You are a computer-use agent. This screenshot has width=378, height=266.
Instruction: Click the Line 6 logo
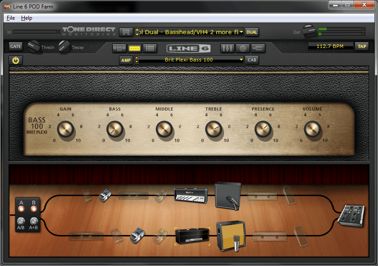pos(189,48)
